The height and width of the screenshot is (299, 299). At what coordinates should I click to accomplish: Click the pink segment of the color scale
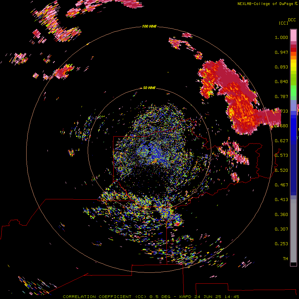pyautogui.click(x=293, y=36)
